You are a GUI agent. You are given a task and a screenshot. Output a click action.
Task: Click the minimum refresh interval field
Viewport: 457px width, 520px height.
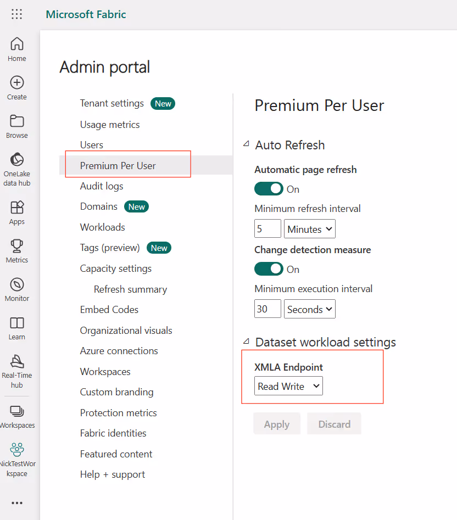point(267,229)
